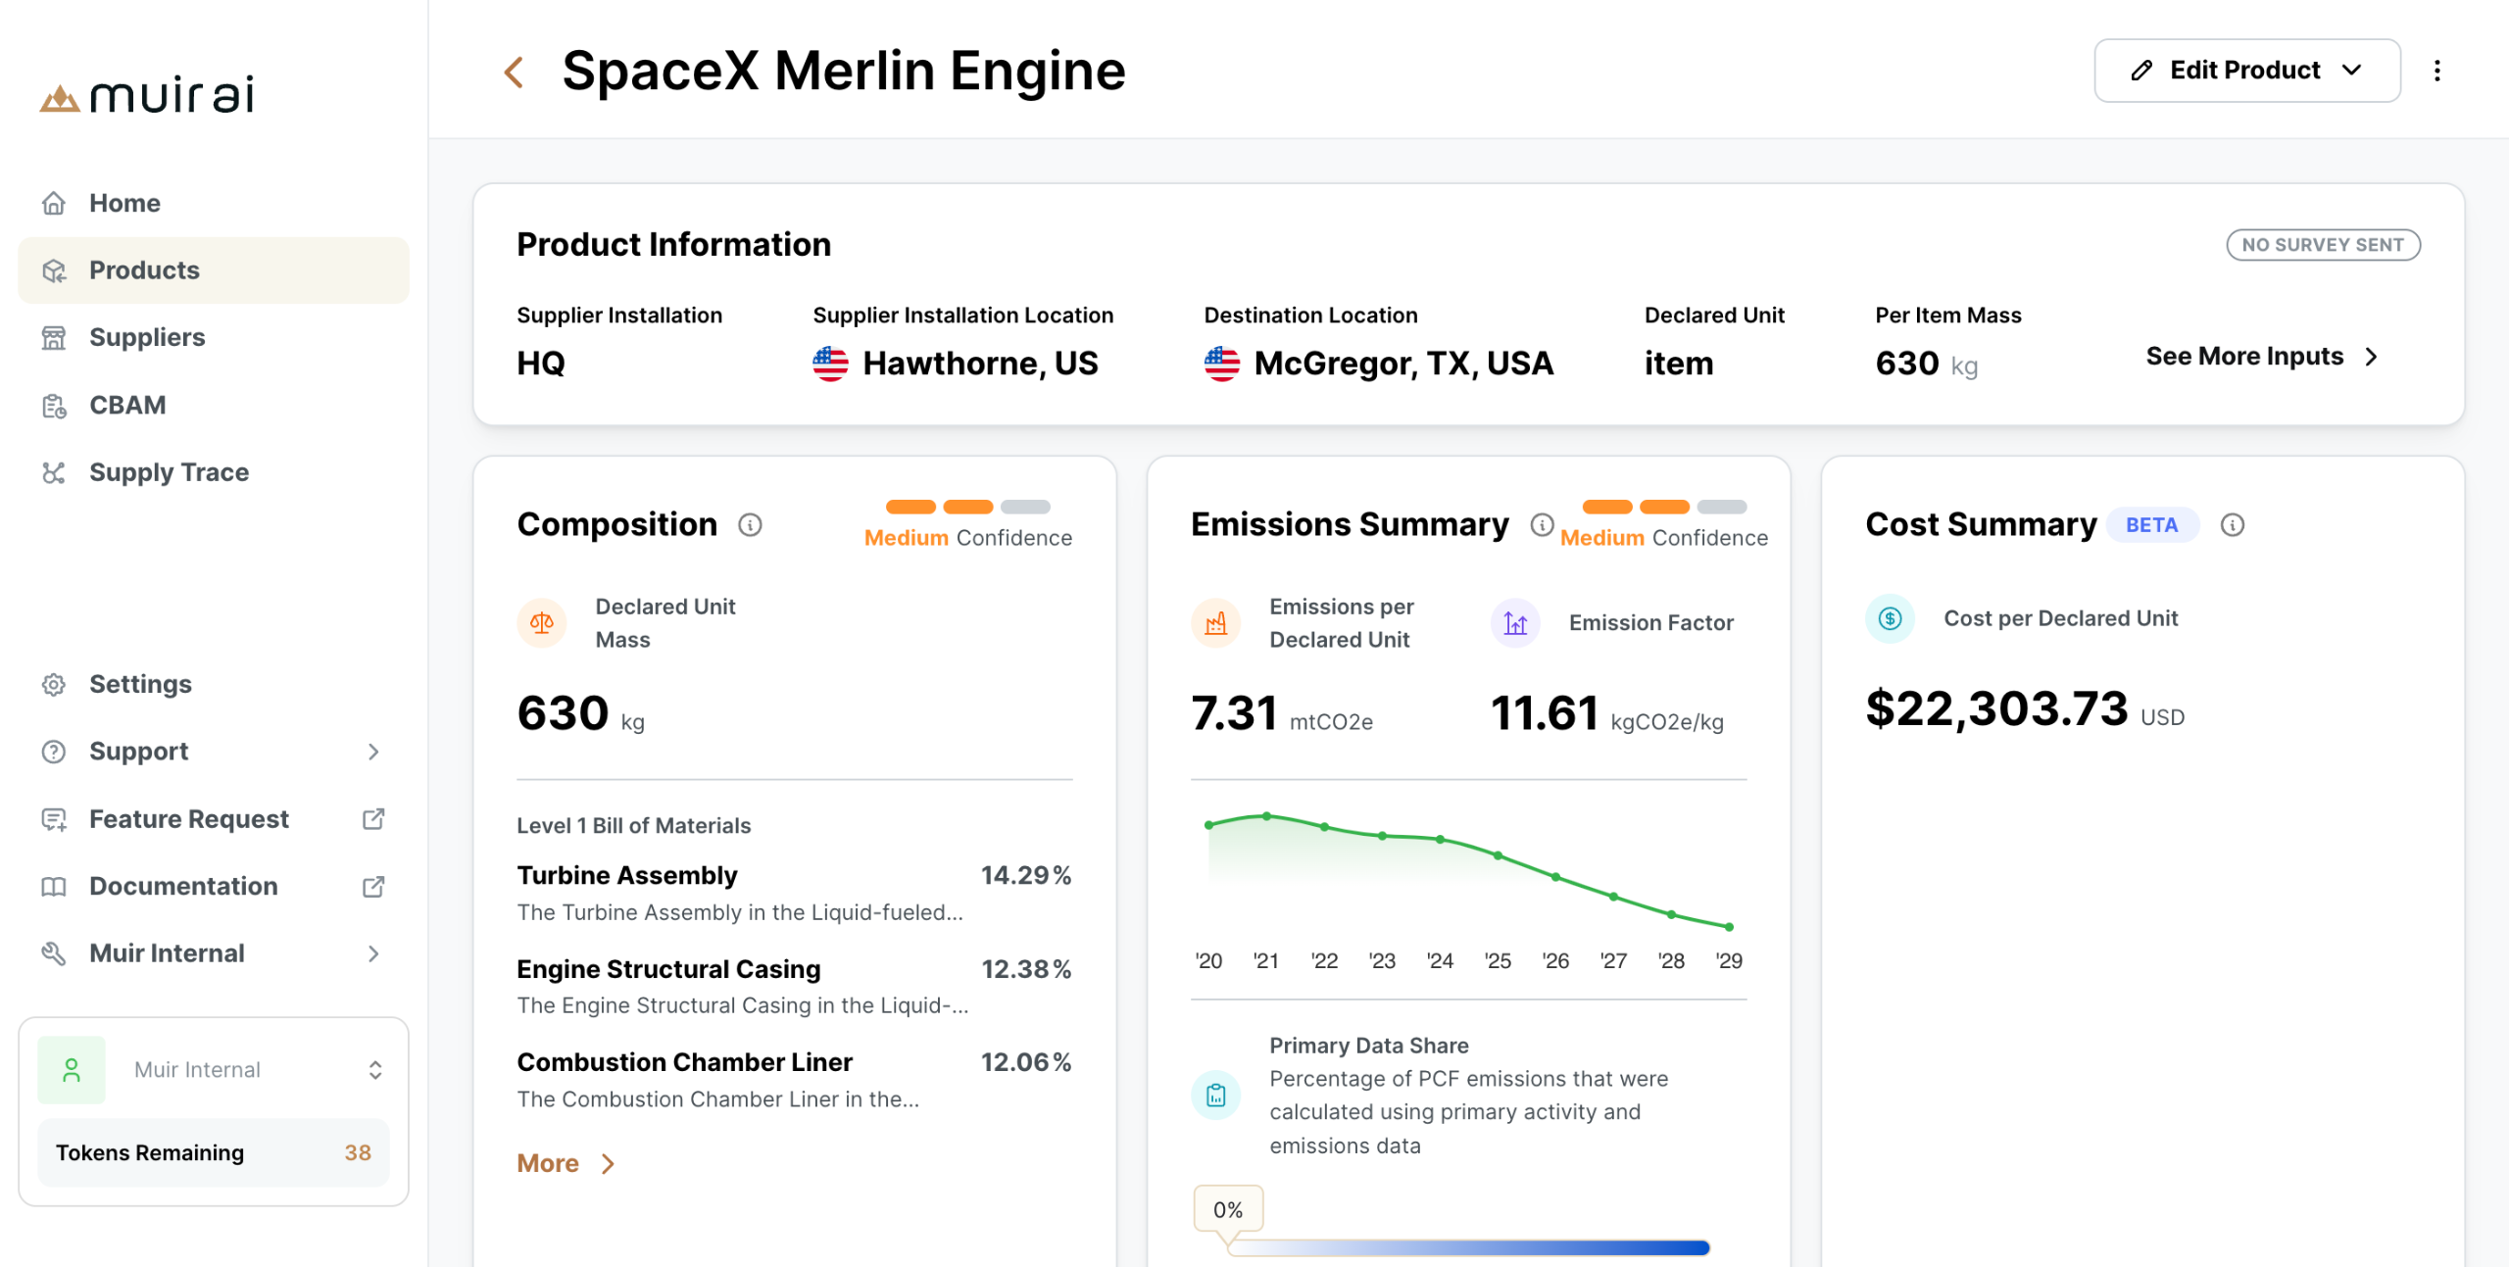Image resolution: width=2509 pixels, height=1267 pixels.
Task: Expand the Muir Internal submenu chevron
Action: point(373,953)
